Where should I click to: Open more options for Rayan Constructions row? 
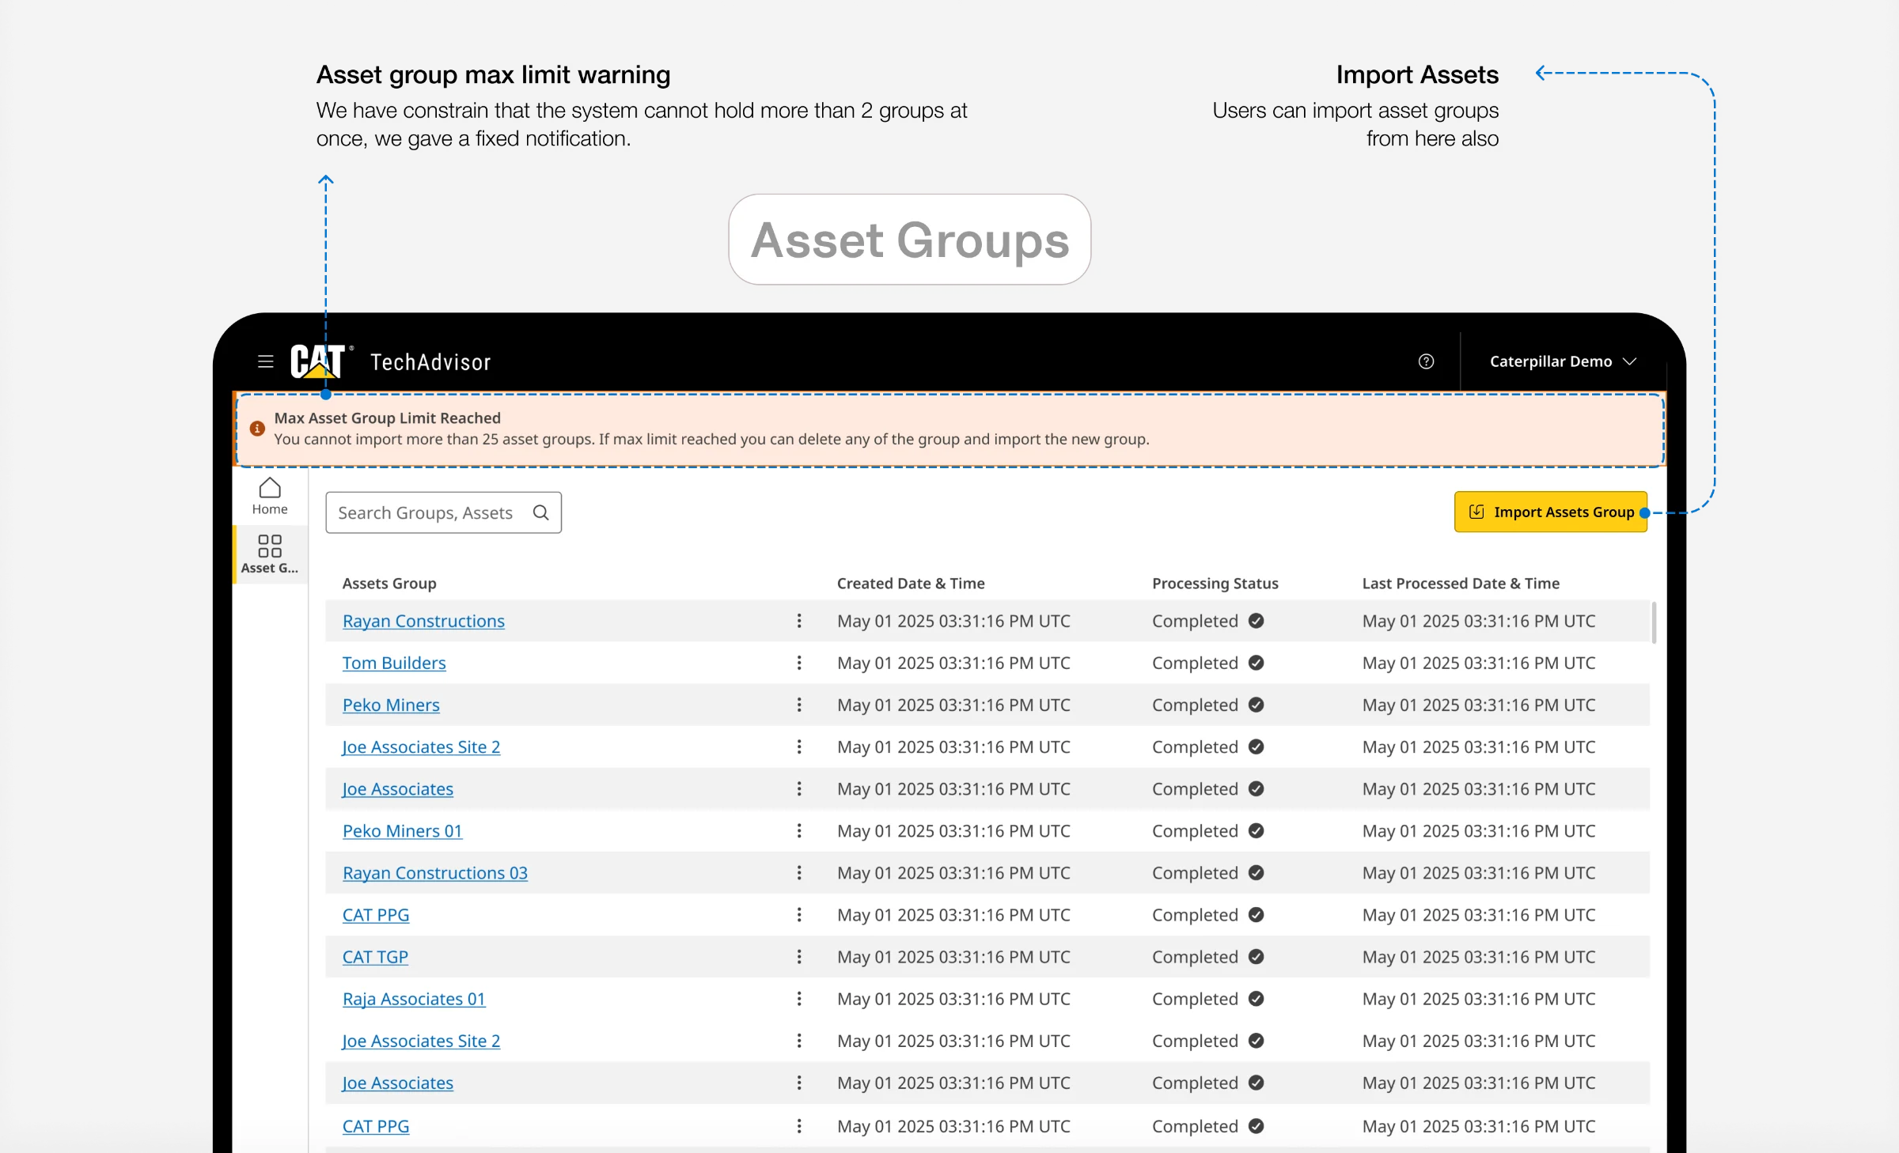click(x=799, y=621)
